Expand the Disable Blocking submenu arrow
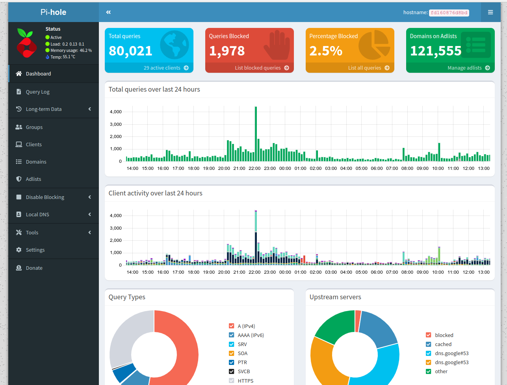507x385 pixels. click(x=90, y=197)
